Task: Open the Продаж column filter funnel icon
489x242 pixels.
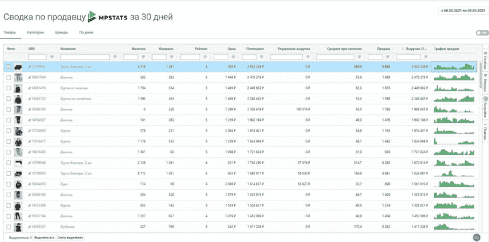Action: pyautogui.click(x=388, y=57)
